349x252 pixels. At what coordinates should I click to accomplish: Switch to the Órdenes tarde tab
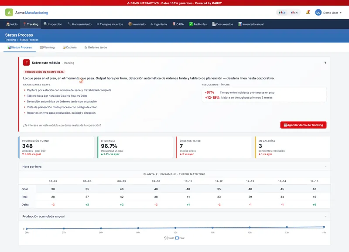(96, 48)
